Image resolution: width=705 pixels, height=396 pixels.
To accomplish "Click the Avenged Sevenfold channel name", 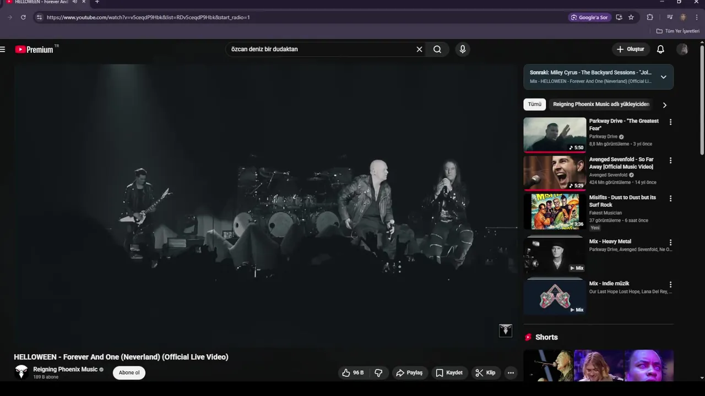I will pyautogui.click(x=608, y=175).
